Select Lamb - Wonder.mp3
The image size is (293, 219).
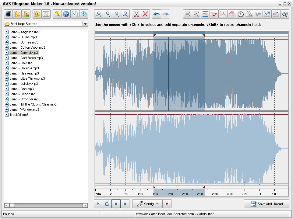tap(24, 110)
